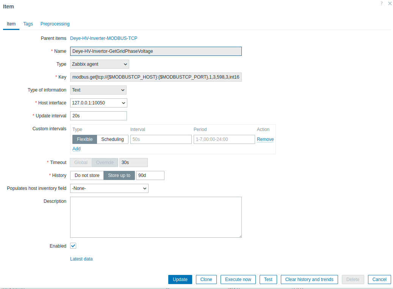Add a new custom interval
This screenshot has height=289, width=393.
pos(77,148)
